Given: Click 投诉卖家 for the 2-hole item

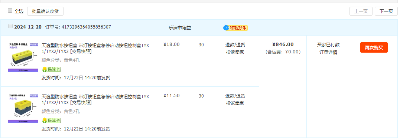Looking at the screenshot, I should coord(235,103).
